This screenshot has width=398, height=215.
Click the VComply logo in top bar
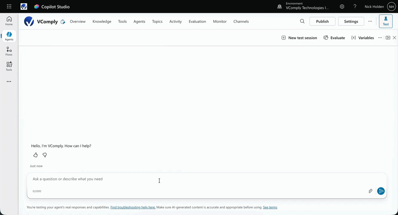24,7
